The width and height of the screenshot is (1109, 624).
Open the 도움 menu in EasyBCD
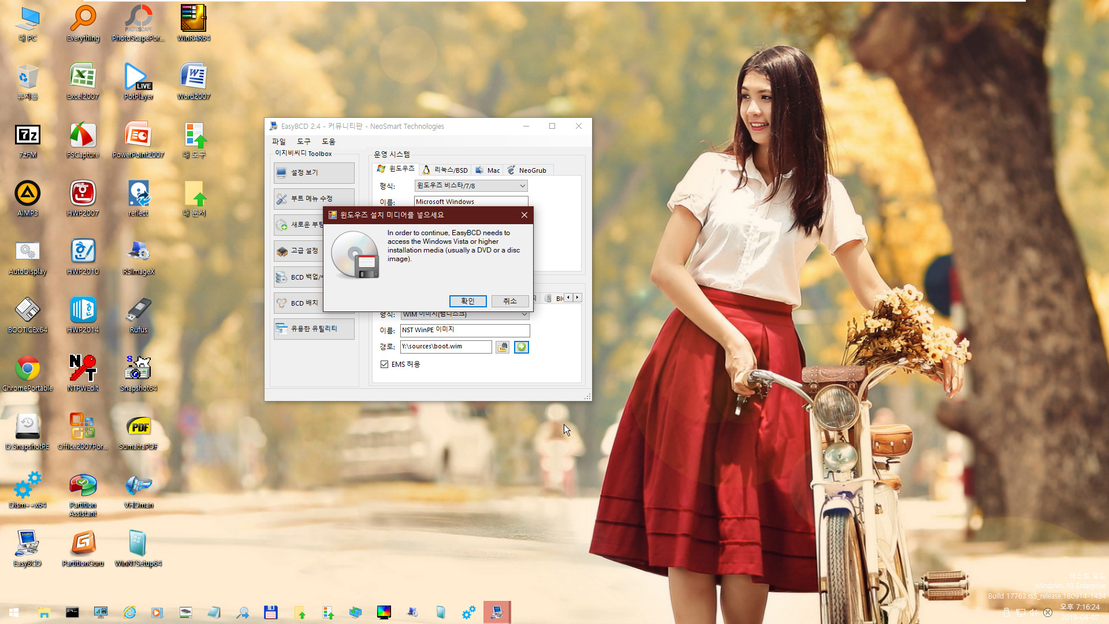pyautogui.click(x=329, y=142)
